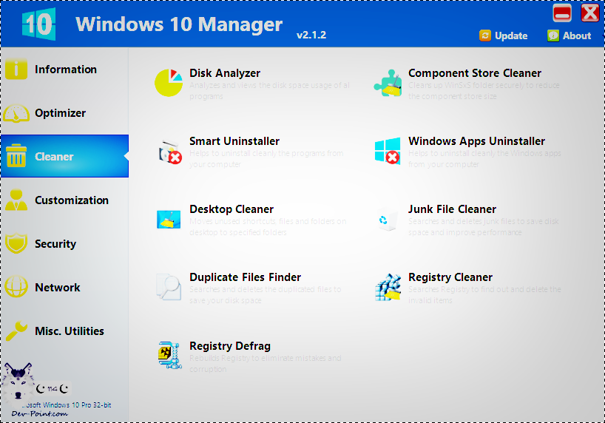Select the Network sidebar section
Viewport: 605px width, 423px height.
pyautogui.click(x=57, y=288)
